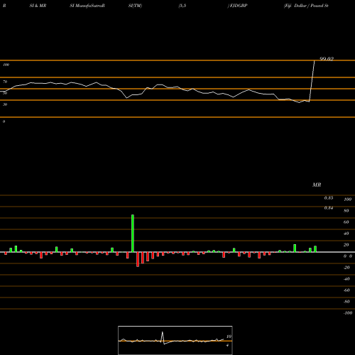Click the number 10 in the mini chart

pyautogui.click(x=229, y=337)
